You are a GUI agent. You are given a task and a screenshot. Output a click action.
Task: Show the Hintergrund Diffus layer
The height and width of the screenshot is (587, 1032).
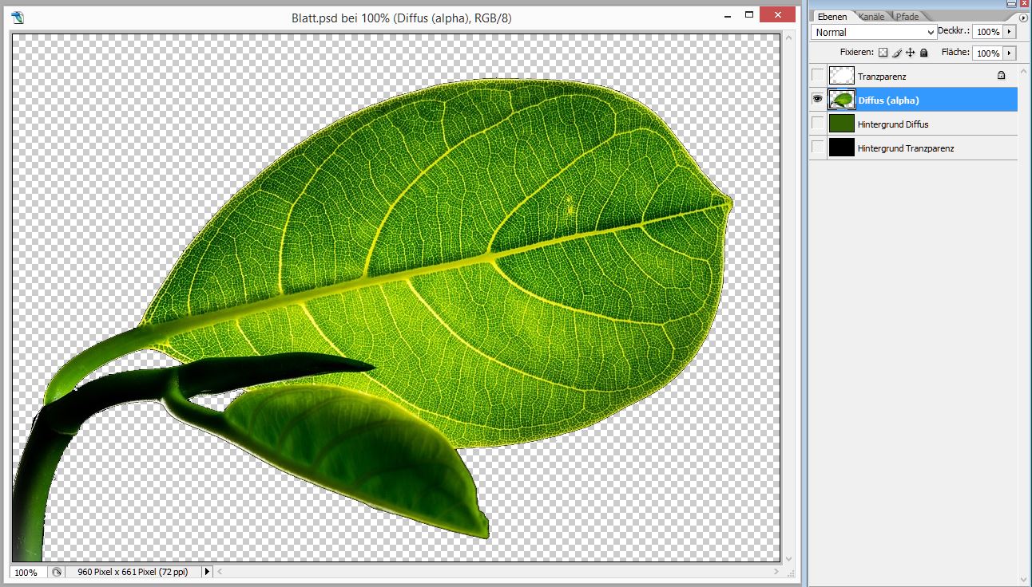click(x=817, y=124)
